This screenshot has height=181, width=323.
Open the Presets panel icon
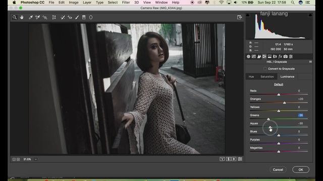point(291,56)
